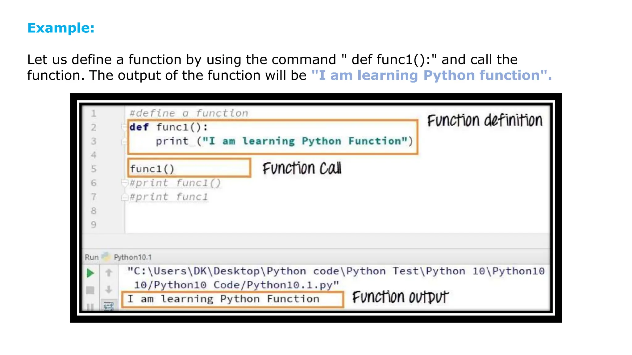Click line number 5 in gutter
Viewport: 632px width, 355px height.
[94, 169]
